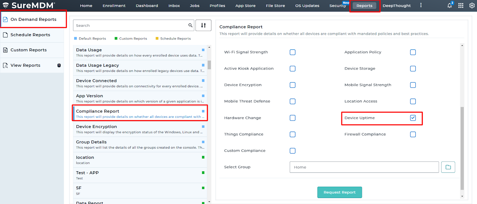Select the Data Usage report
This screenshot has height=204, width=477.
tap(140, 53)
